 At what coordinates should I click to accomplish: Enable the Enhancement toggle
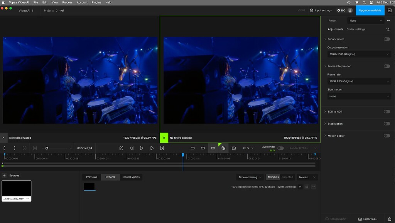click(387, 39)
